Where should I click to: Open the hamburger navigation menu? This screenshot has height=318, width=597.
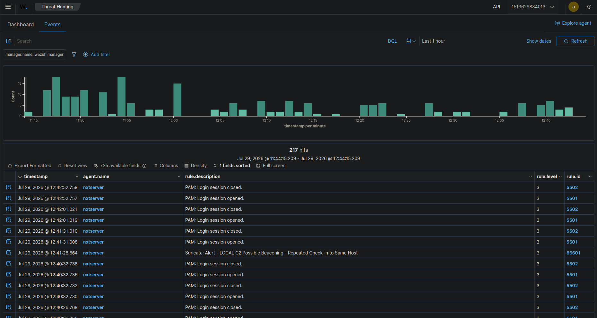(x=8, y=7)
